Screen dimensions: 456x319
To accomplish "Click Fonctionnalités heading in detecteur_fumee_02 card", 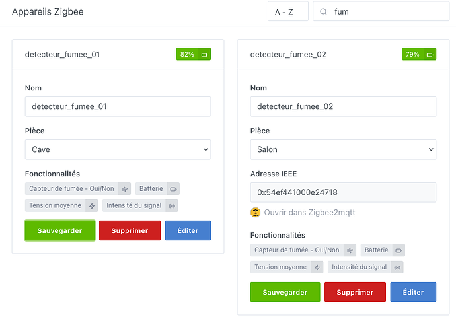I will 278,235.
